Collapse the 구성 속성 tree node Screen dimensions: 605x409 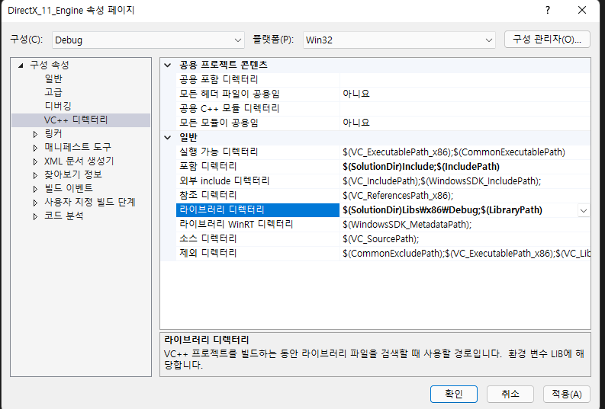[21, 66]
